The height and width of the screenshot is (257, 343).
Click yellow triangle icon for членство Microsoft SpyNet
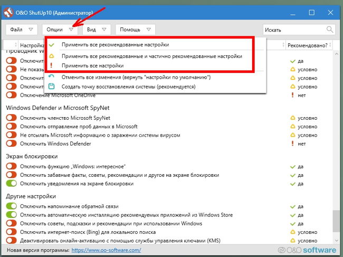click(293, 118)
